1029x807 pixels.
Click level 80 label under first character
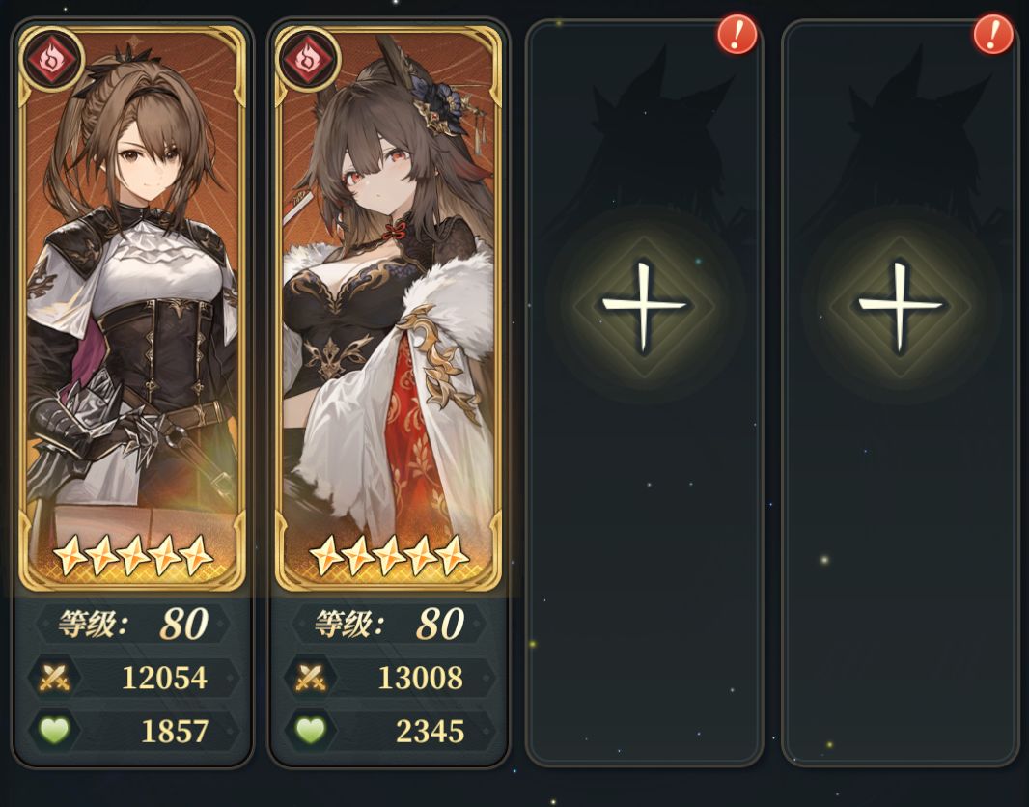tap(133, 624)
